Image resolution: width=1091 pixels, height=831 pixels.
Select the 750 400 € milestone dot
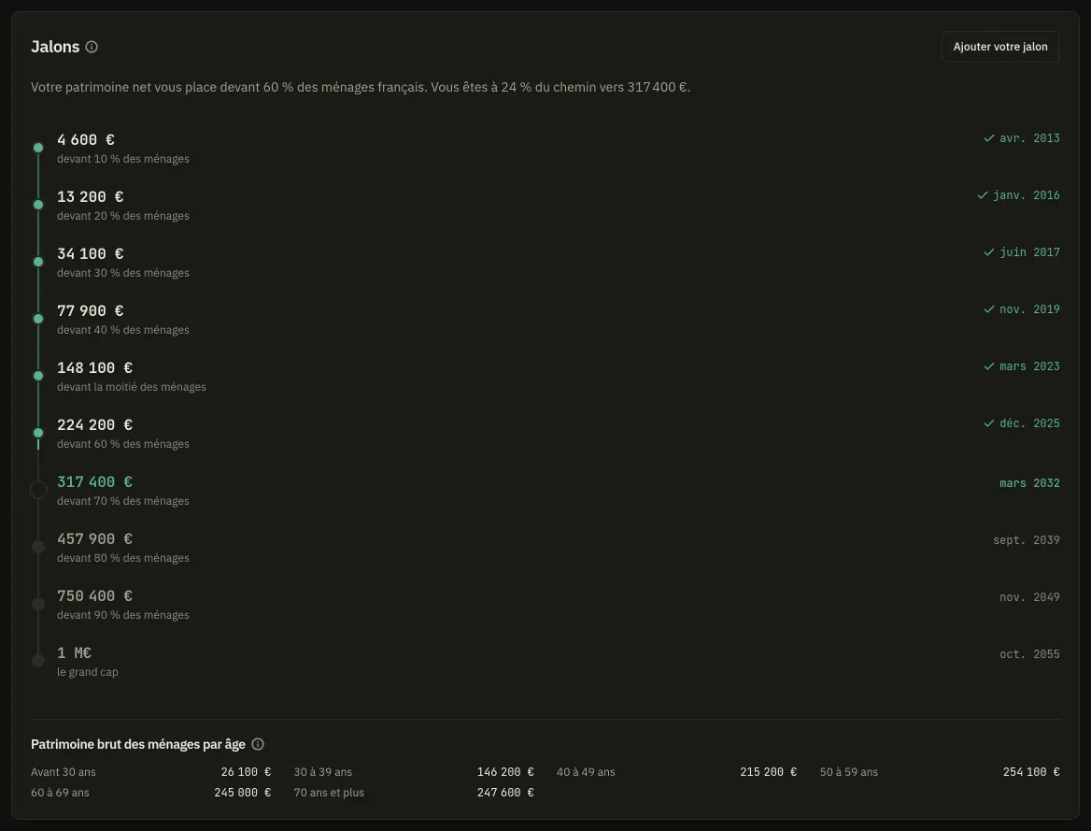pyautogui.click(x=38, y=604)
